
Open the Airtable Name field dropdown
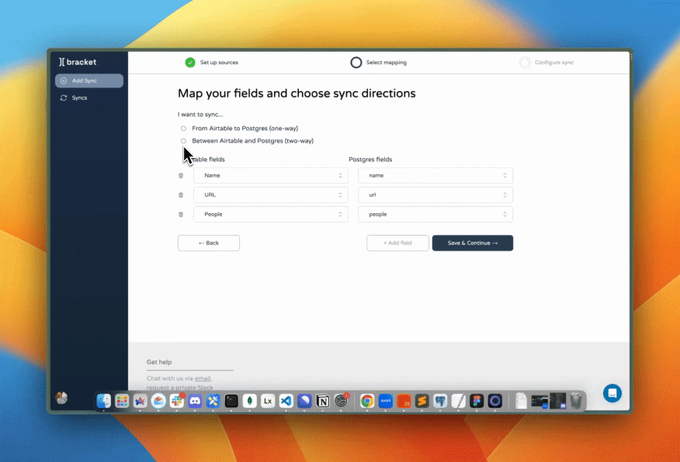pos(271,176)
